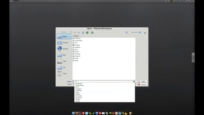Close the Places panel with its x
This screenshot has height=115, width=204.
tap(71, 32)
